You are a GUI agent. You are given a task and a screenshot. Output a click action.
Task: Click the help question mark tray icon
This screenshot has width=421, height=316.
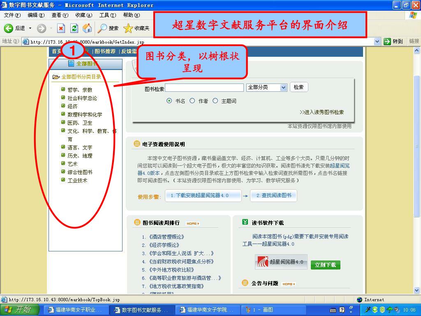(342, 310)
